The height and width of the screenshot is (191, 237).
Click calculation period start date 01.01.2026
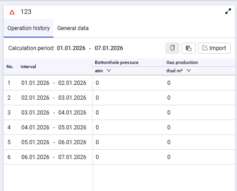[x=71, y=48]
